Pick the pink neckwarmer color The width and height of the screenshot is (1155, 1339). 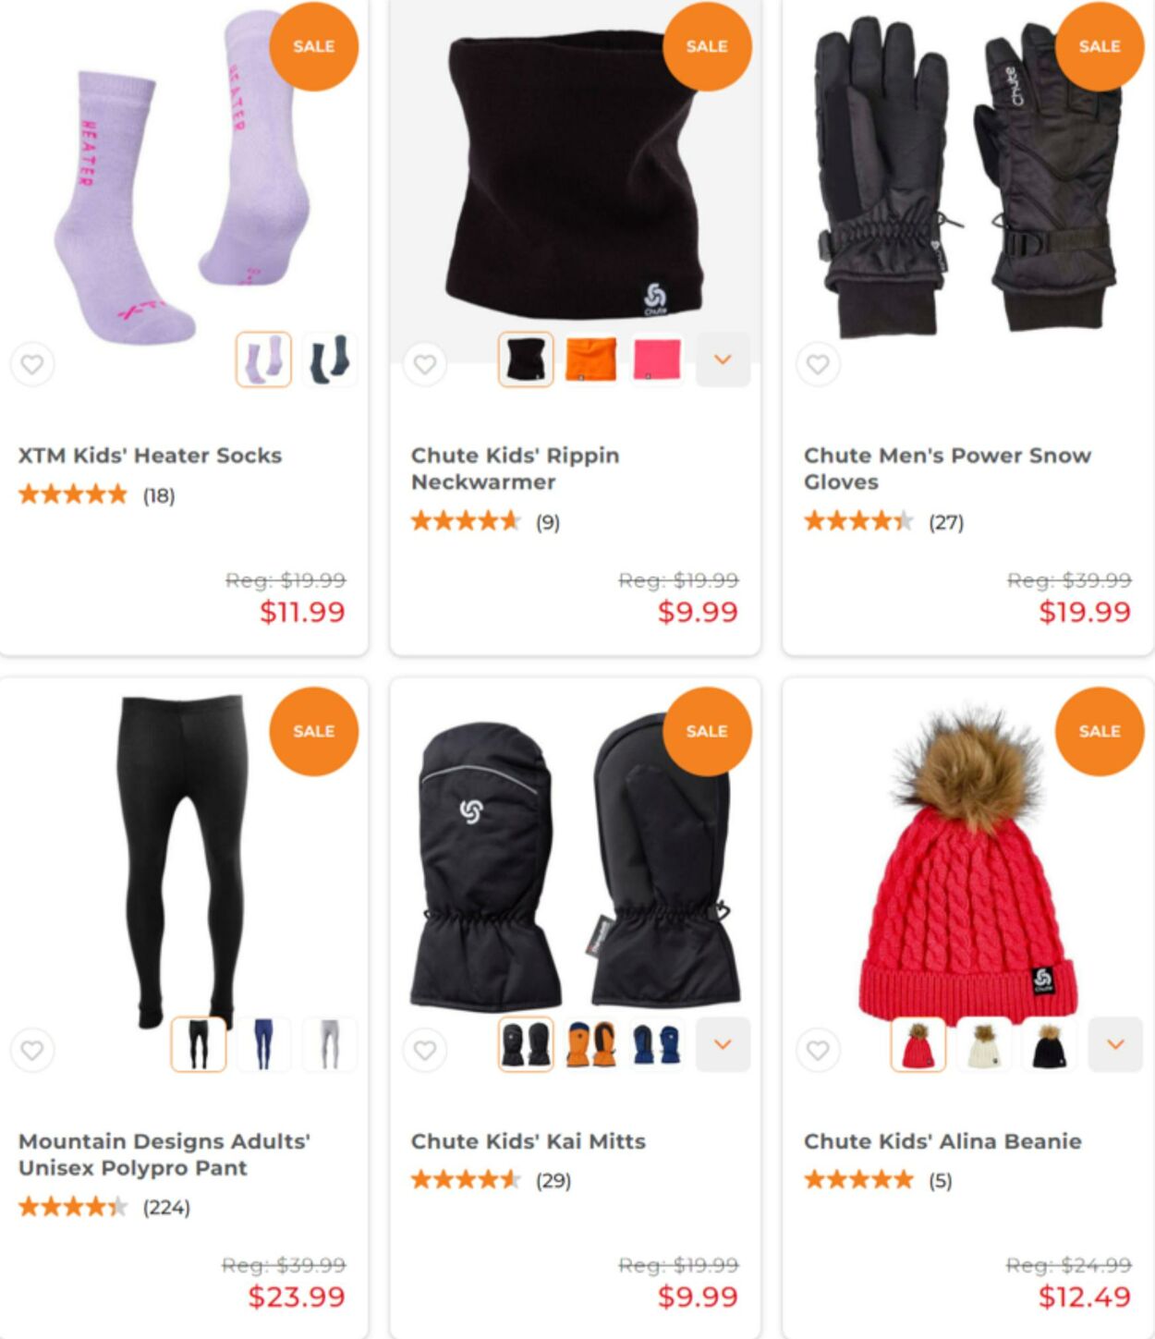click(657, 359)
